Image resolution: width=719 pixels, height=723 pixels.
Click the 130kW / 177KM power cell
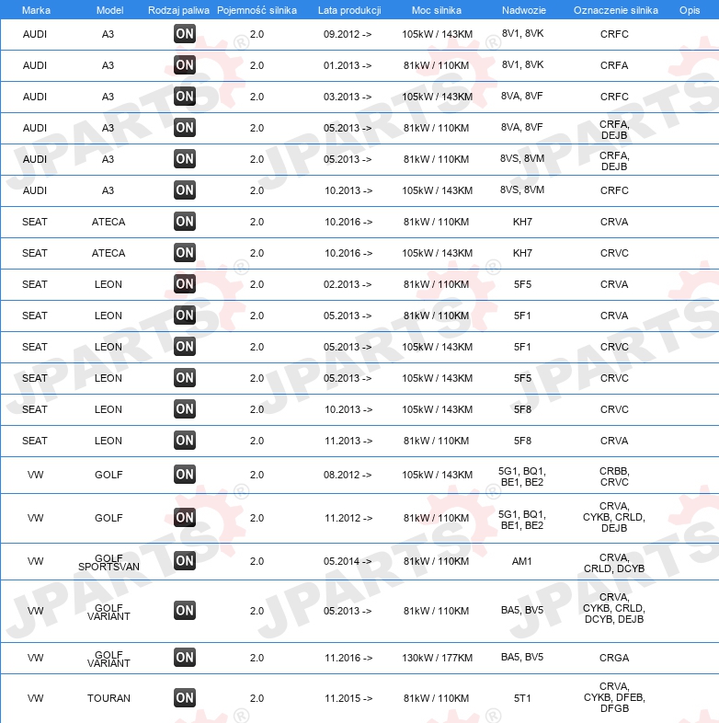tap(437, 658)
